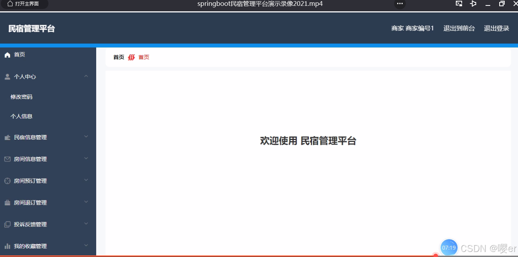
Task: Expand the 房间预订管理 chevron
Action: (86, 180)
